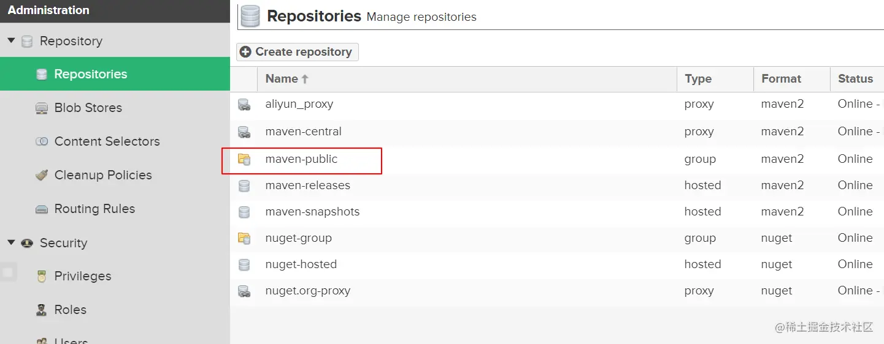Click the nuget-group folder icon

[244, 238]
